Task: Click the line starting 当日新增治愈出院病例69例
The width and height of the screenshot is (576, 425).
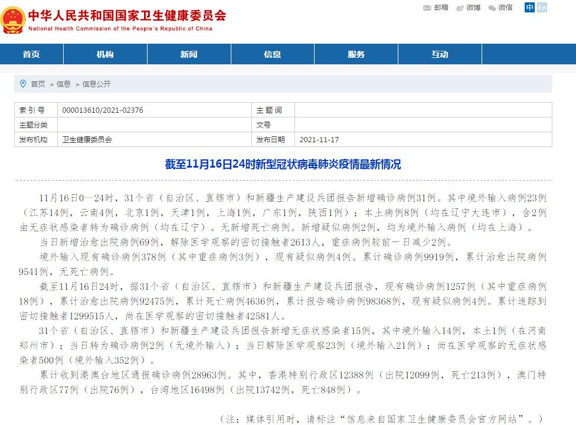Action: [246, 242]
